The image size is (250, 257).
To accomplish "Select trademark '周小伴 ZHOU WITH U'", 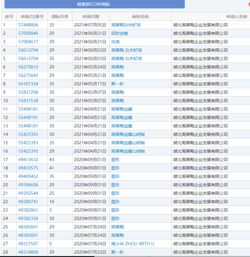I will point(133,244).
